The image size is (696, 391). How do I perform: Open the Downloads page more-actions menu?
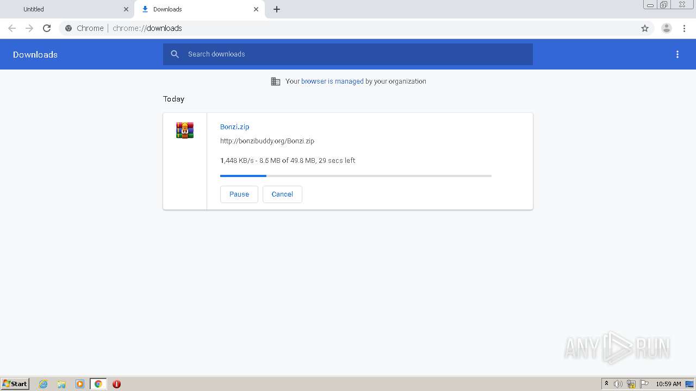(678, 54)
